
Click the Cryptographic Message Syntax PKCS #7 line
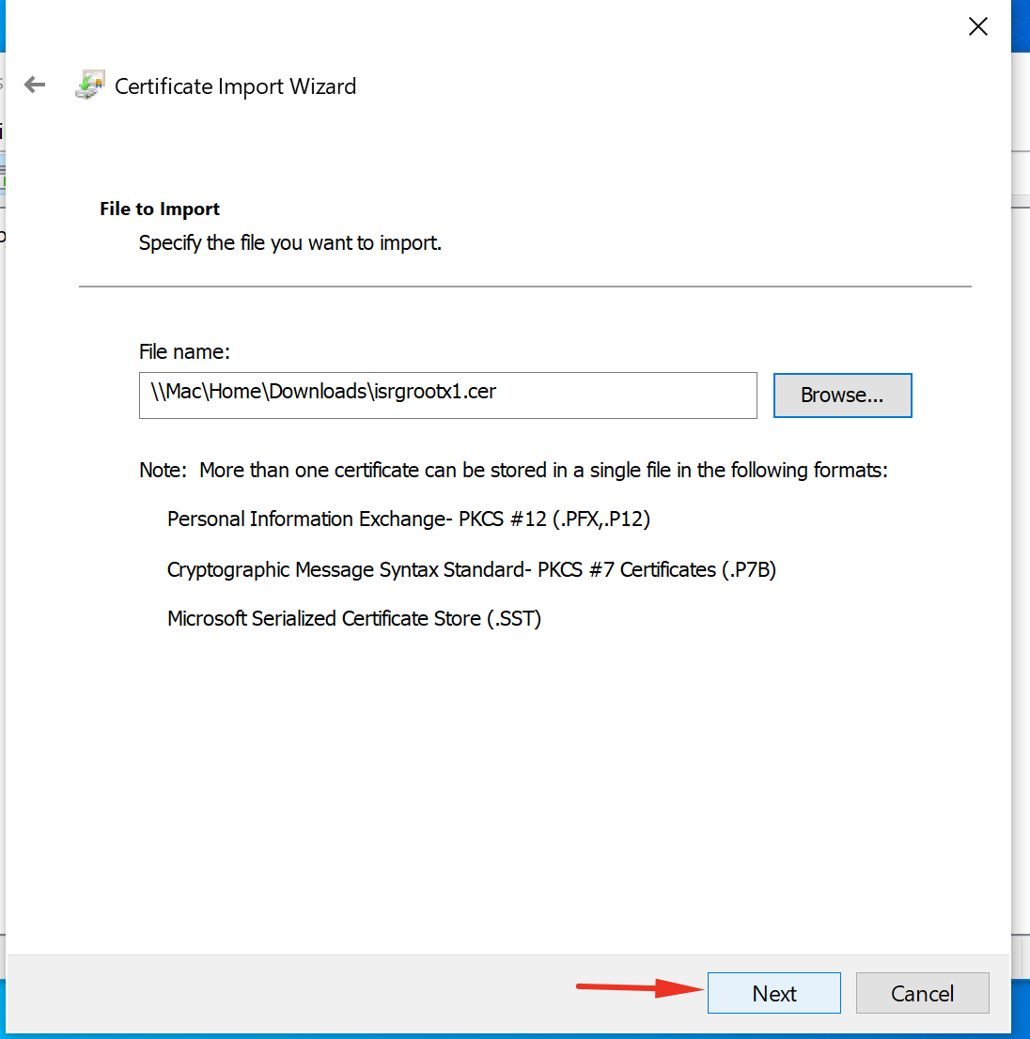pyautogui.click(x=471, y=569)
